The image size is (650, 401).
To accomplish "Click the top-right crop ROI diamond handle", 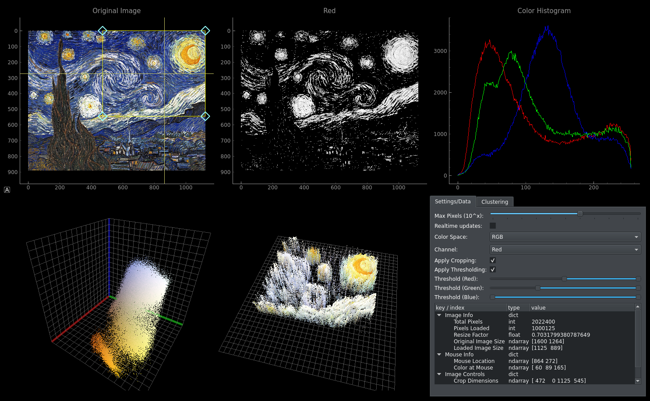I will coord(205,31).
